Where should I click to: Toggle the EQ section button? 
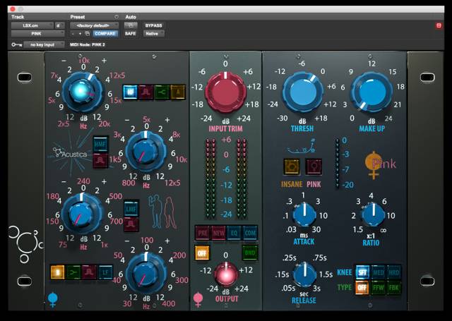(x=234, y=233)
